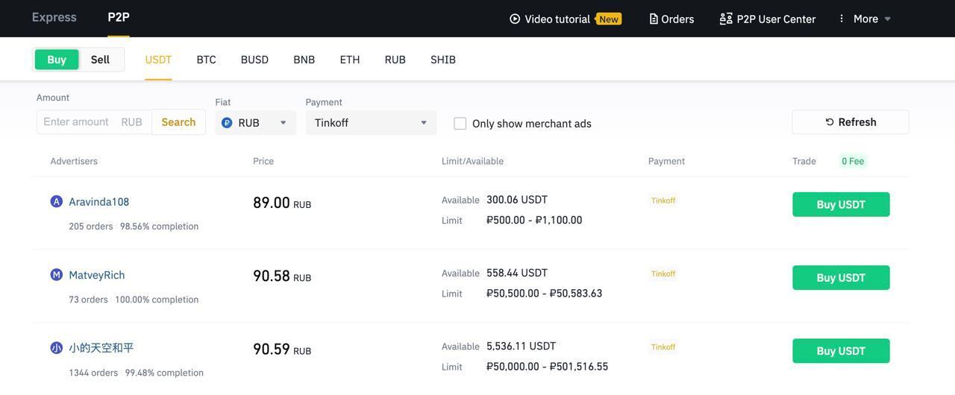The width and height of the screenshot is (955, 395).
Task: Switch to Buy mode
Action: coord(57,60)
